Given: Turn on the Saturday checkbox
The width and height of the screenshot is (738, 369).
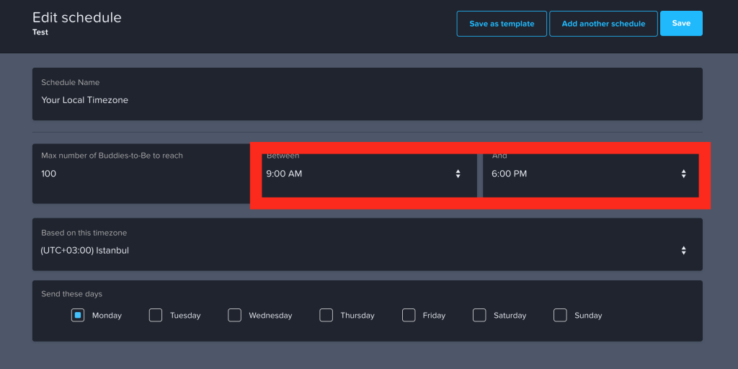Looking at the screenshot, I should point(479,315).
